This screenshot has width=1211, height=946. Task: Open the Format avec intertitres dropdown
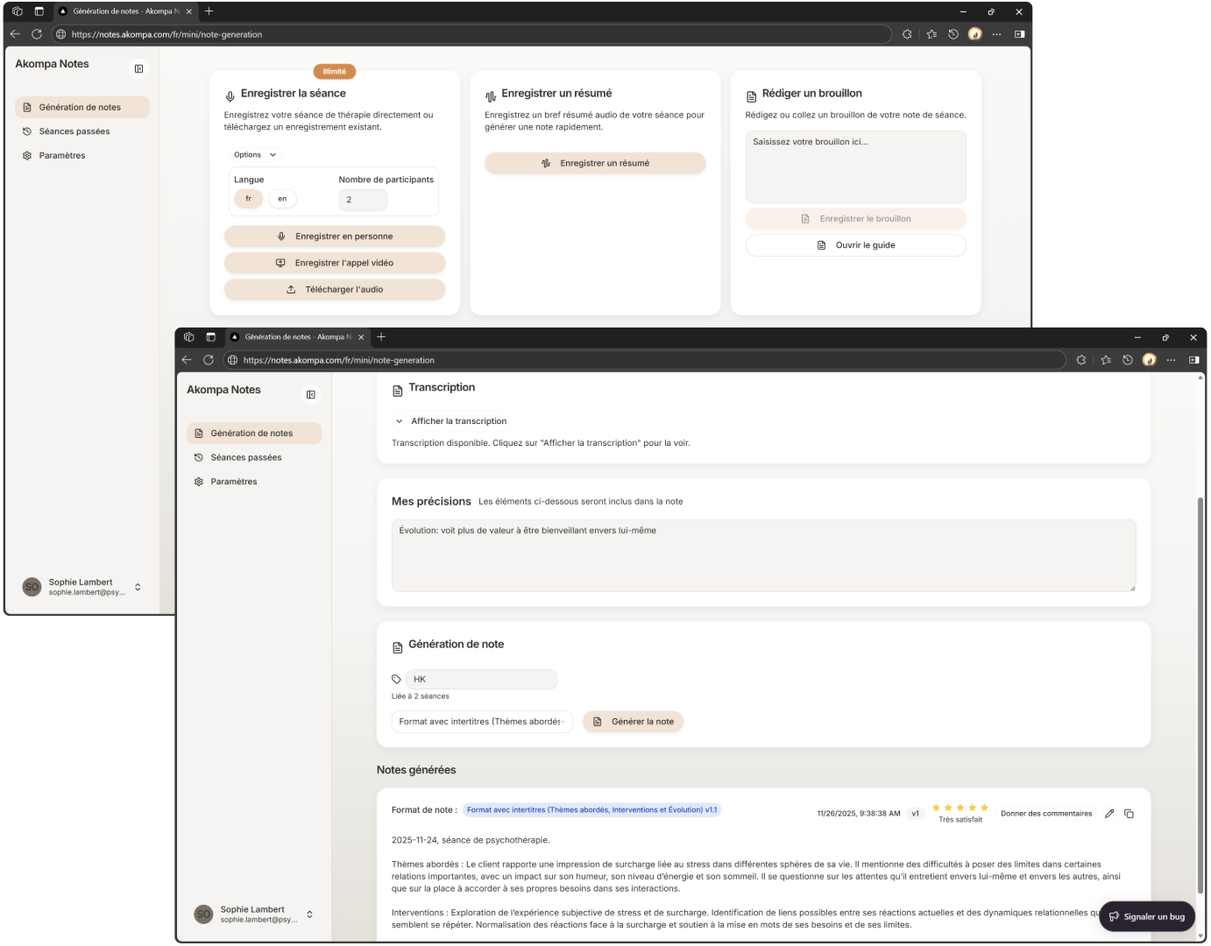481,721
